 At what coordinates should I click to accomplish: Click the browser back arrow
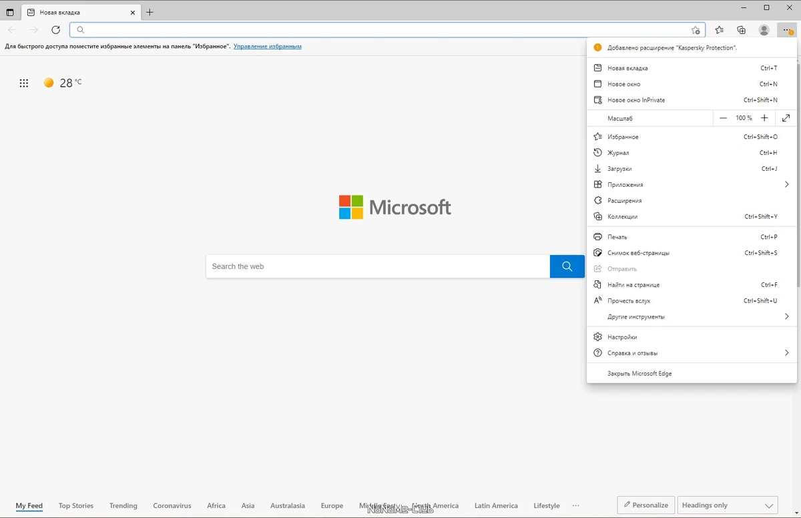tap(12, 29)
